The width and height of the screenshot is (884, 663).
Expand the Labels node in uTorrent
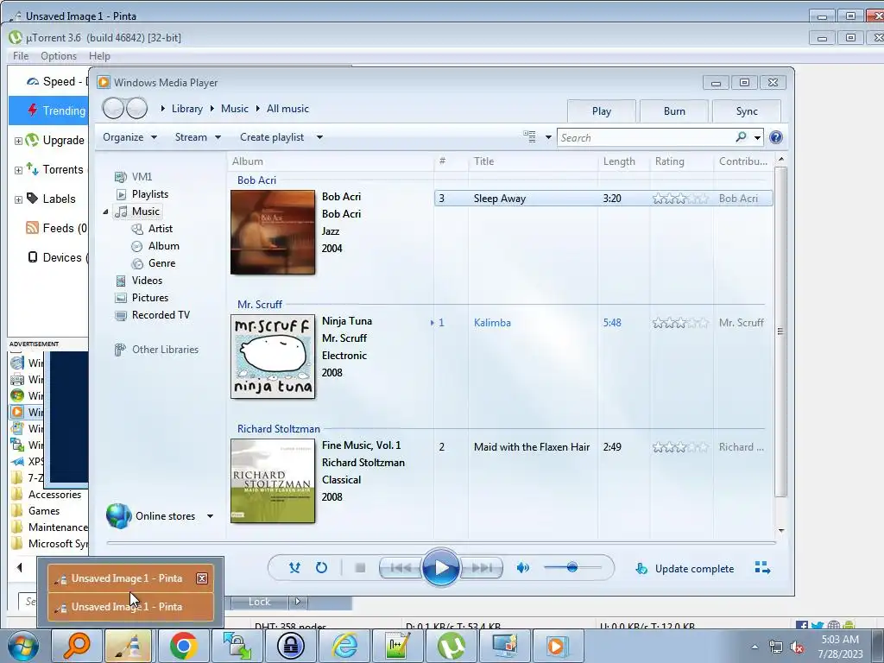tap(18, 199)
